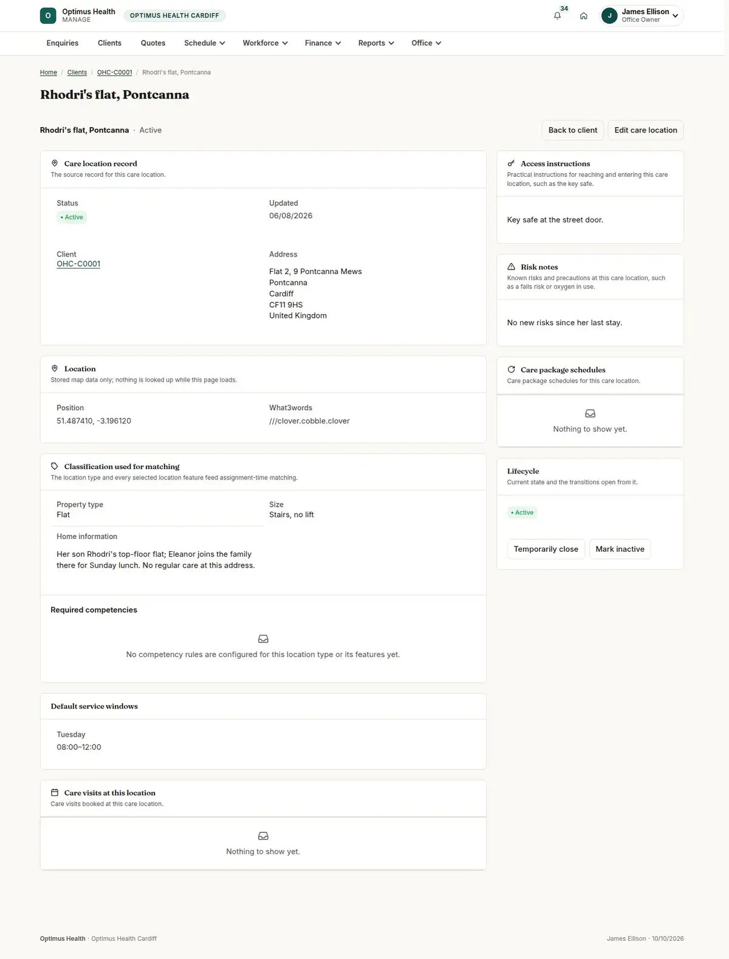Viewport: 729px width, 959px height.
Task: Click the Edit care location button
Action: click(646, 130)
